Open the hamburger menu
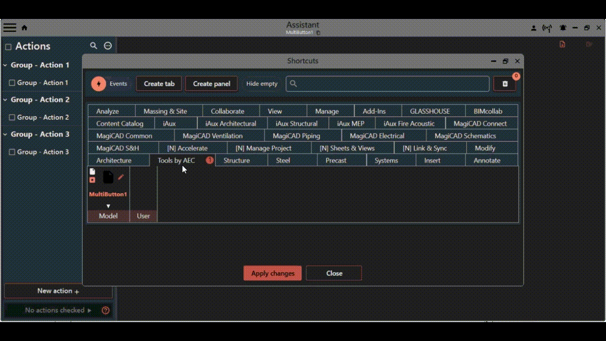606x341 pixels. pos(9,27)
